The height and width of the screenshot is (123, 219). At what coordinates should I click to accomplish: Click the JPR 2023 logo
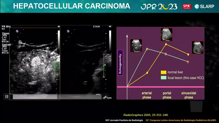tap(159, 6)
